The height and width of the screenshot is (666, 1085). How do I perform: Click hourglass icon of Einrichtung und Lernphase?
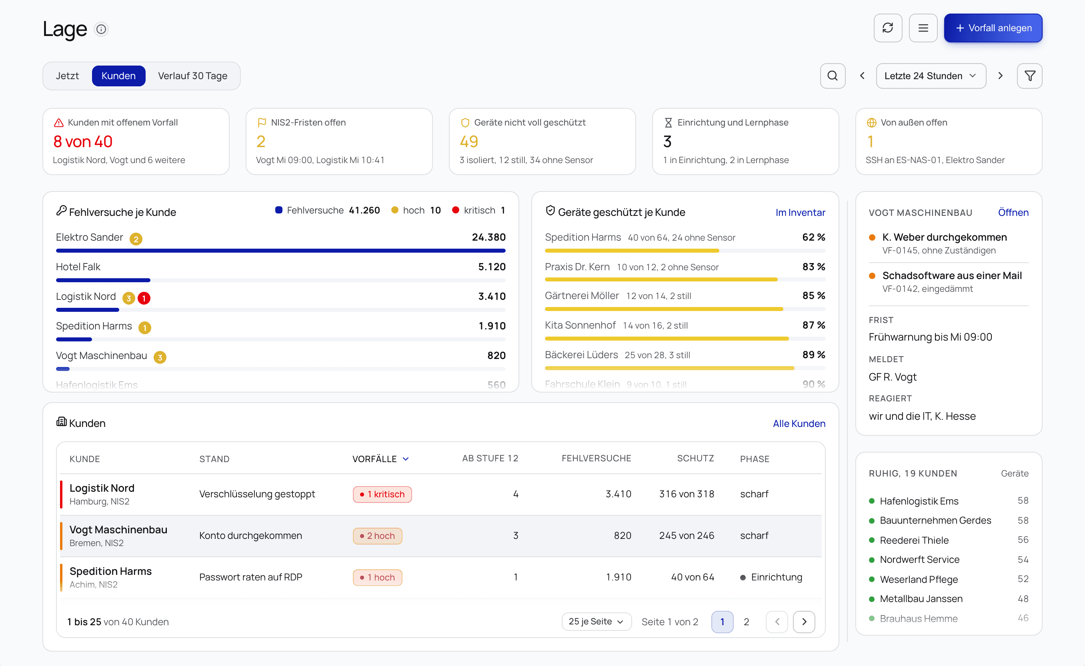coord(668,122)
